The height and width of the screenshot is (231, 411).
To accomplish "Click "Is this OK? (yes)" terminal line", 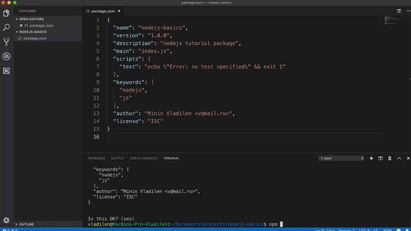I will tap(111, 219).
